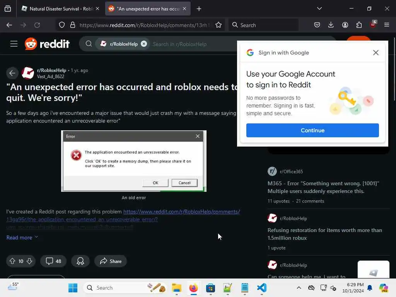Click the Reddit search magnifier icon

tap(89, 44)
